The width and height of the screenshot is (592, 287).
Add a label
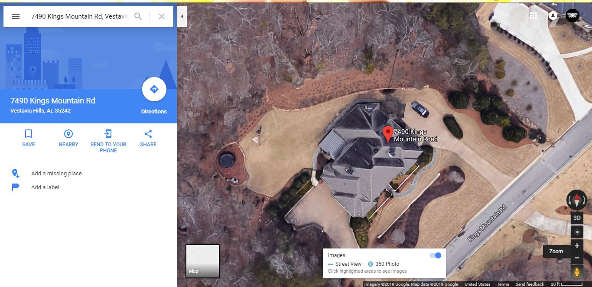[45, 187]
